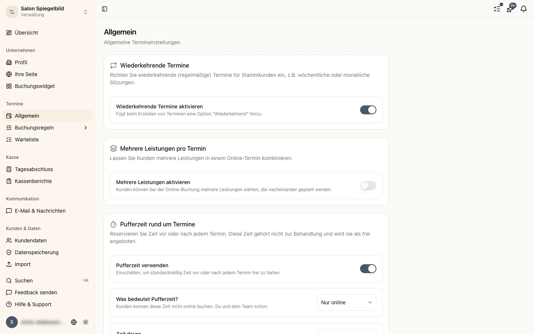Disable Wiederkehrende Termine aktivieren switch
This screenshot has height=334, width=534.
(x=368, y=110)
